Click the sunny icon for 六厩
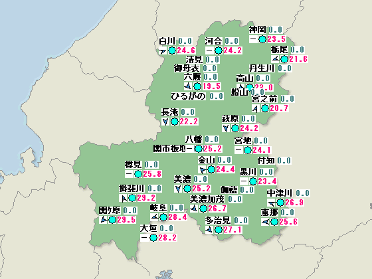Viewport: 372px width, 279px height. [197, 86]
